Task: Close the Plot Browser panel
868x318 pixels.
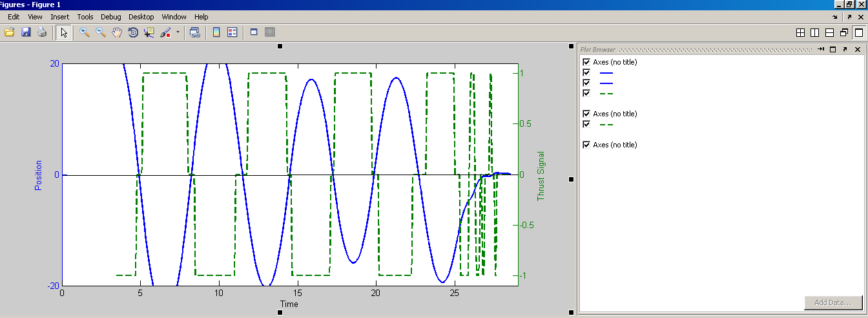Action: point(856,49)
